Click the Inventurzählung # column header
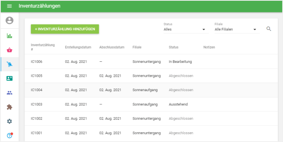The width and height of the screenshot is (283, 142). tap(43, 47)
